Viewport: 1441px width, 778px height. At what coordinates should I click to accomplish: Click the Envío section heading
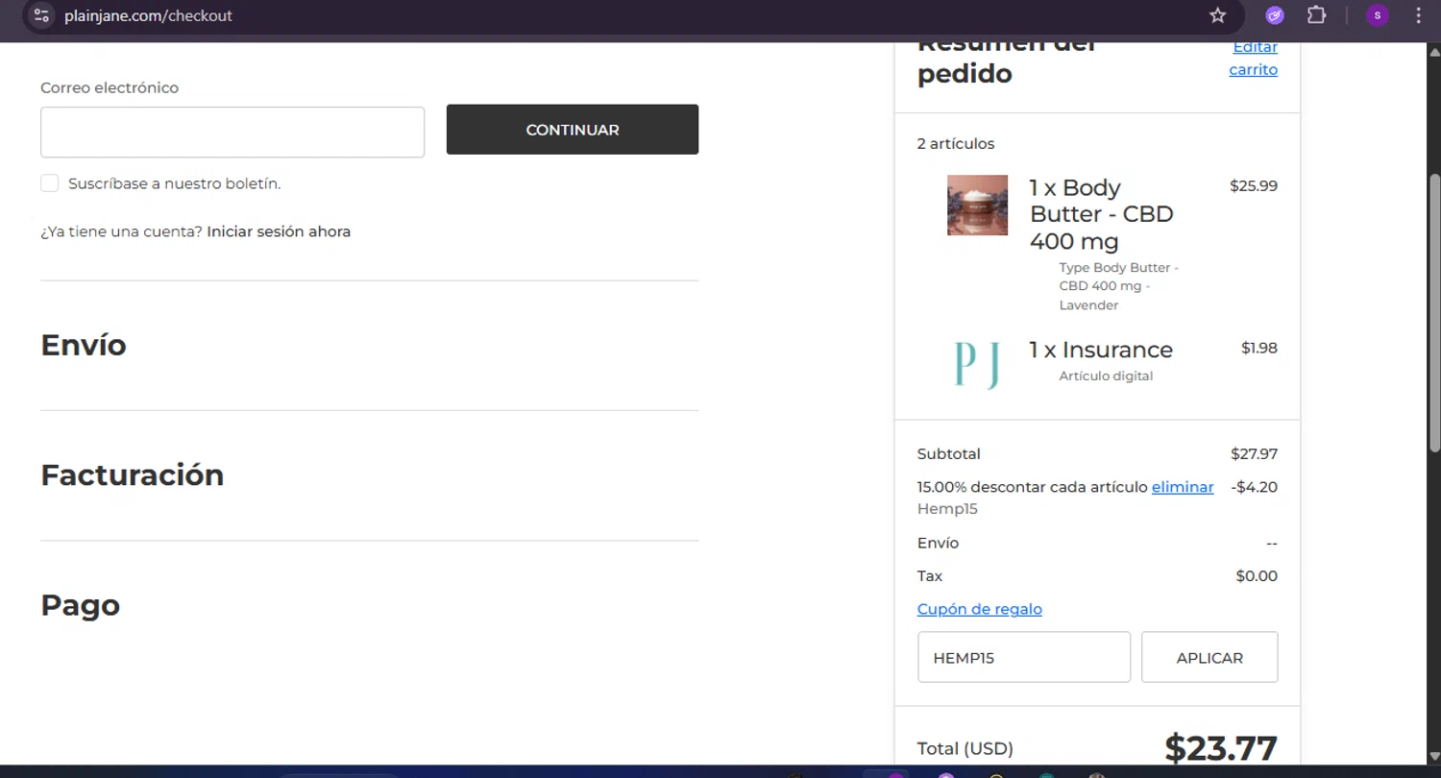pyautogui.click(x=84, y=345)
